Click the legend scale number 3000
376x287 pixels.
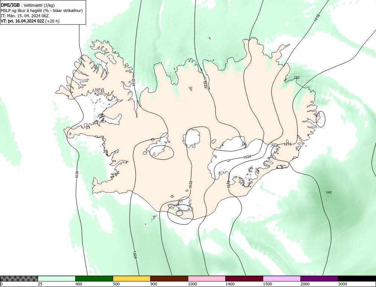[342, 284]
